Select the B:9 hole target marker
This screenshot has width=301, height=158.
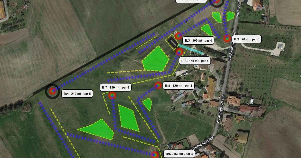click(x=179, y=52)
